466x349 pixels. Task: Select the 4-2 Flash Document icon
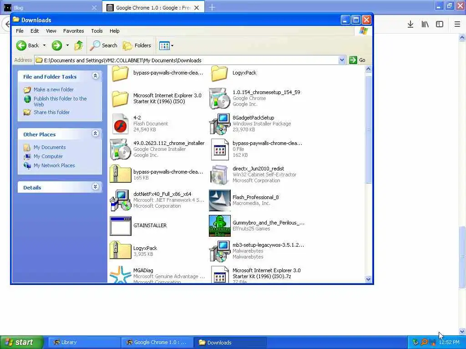click(x=120, y=124)
